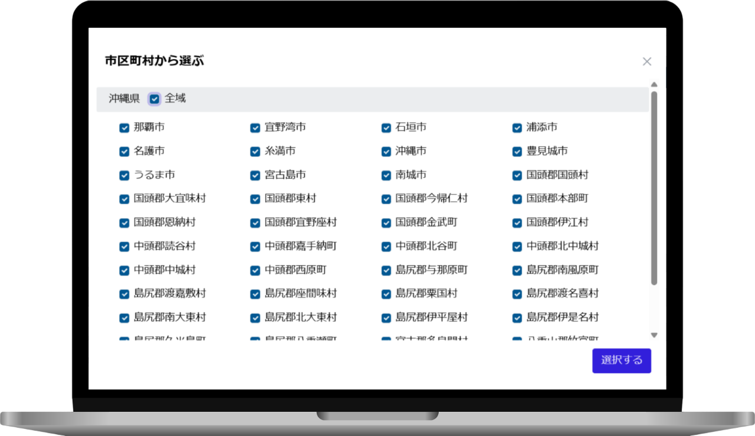Uncheck the 国頭郡国頭村 checkbox

517,176
